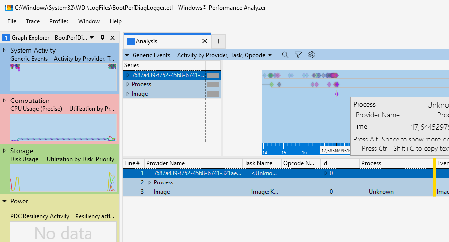Open view editor gear icon in Generic Events
This screenshot has height=242, width=449.
coord(312,55)
